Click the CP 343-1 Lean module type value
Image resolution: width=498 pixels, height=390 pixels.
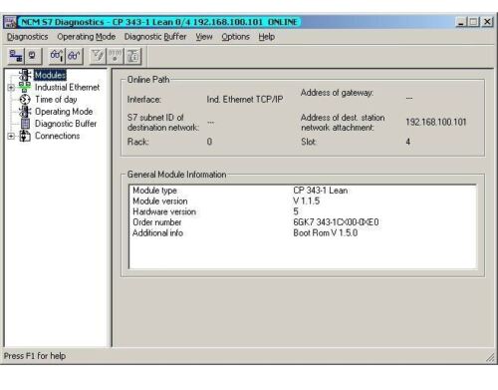[x=321, y=191]
